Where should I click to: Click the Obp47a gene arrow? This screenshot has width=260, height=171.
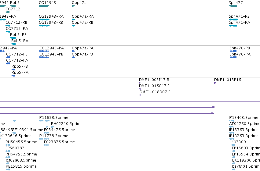click(x=73, y=6)
